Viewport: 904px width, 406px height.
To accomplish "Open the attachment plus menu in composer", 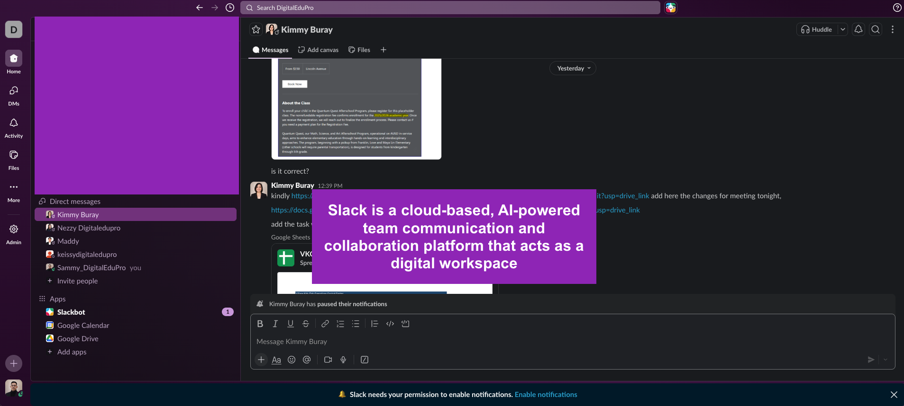I will [x=261, y=360].
